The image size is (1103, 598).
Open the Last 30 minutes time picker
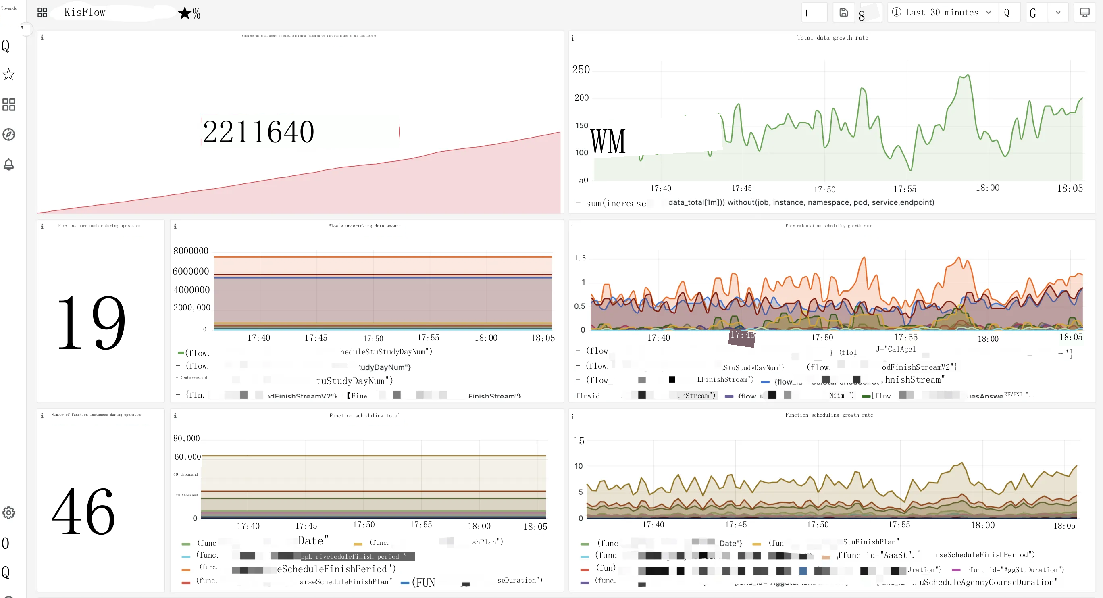click(942, 13)
